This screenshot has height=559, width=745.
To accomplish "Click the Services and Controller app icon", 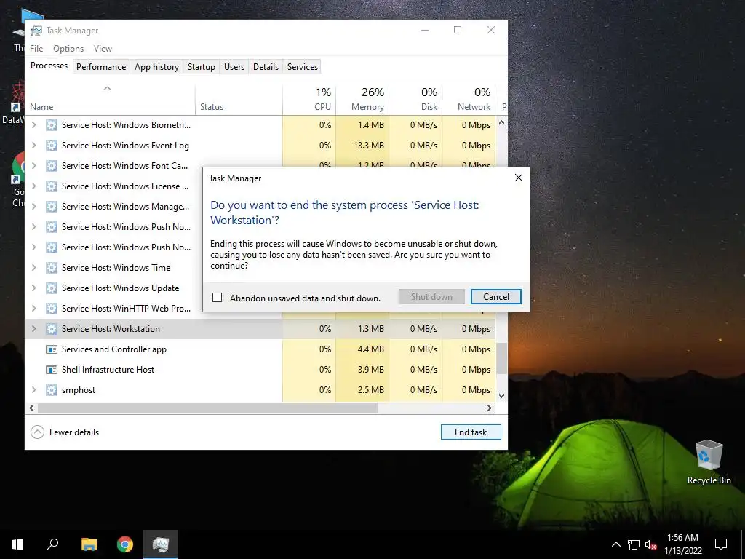I will tap(52, 349).
